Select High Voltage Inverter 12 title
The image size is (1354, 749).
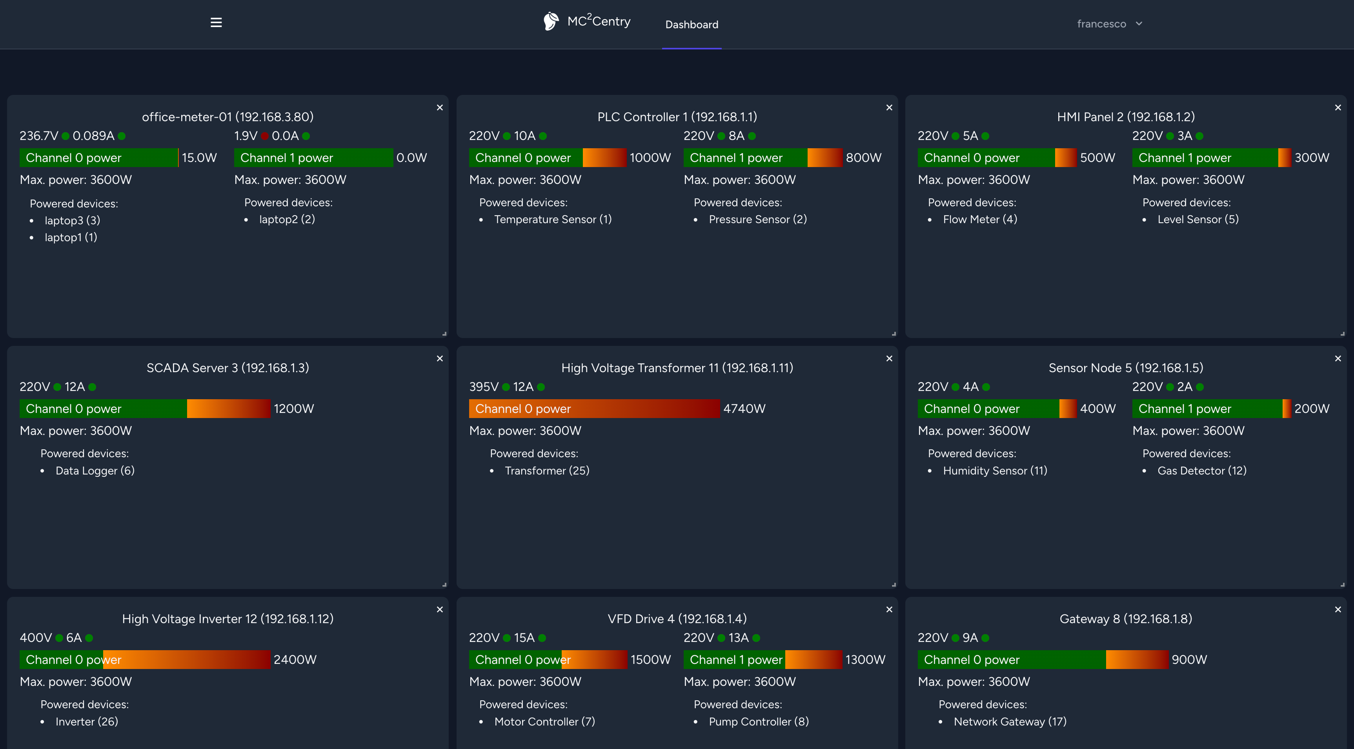[x=227, y=619]
